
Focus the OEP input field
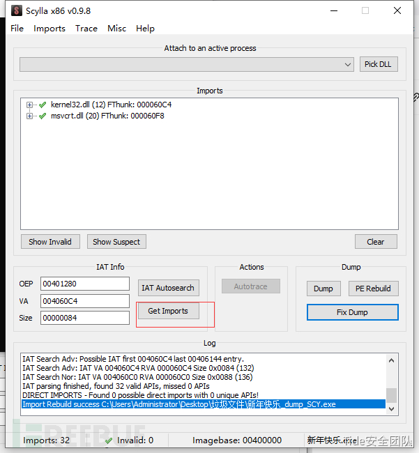(x=85, y=284)
